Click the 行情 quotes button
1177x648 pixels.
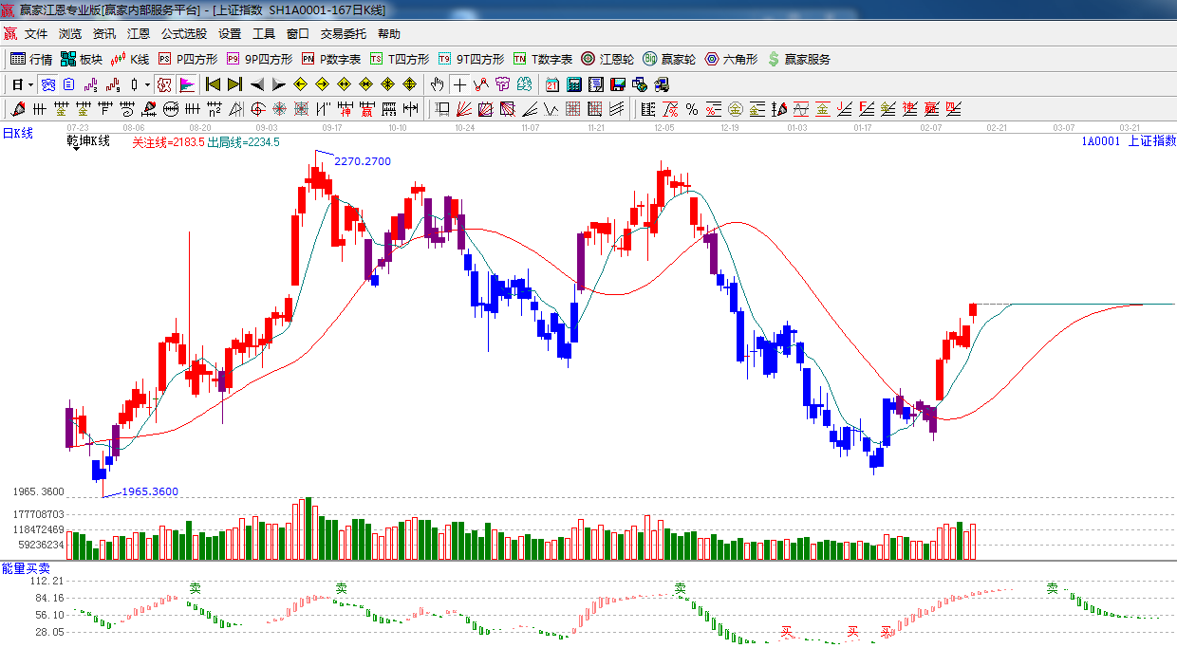(x=31, y=59)
